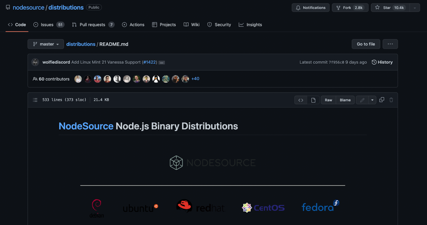Click the repository book icon beside nodesource
Screen dimensions: 427x225
(8, 7)
